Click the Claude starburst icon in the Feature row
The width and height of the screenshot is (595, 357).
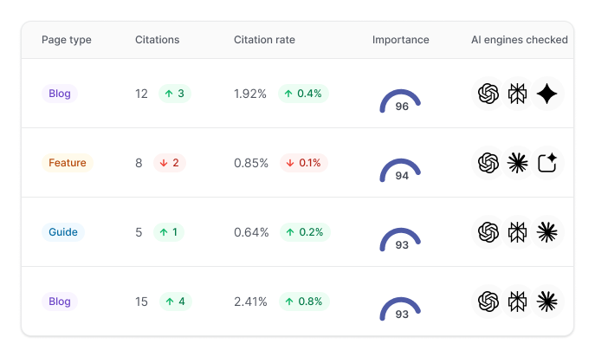coord(518,163)
